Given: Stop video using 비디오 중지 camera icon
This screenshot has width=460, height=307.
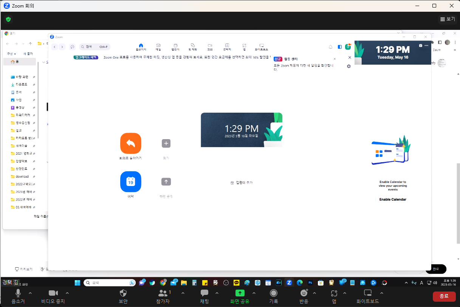Looking at the screenshot, I should [53, 293].
